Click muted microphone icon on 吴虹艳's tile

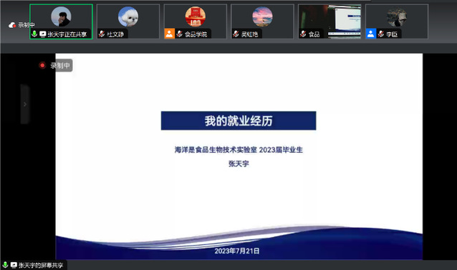point(236,34)
